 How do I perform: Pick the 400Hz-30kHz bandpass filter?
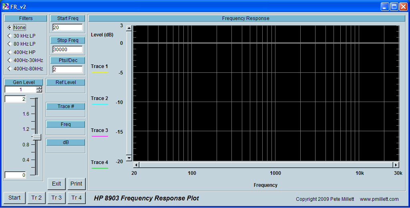click(9, 60)
